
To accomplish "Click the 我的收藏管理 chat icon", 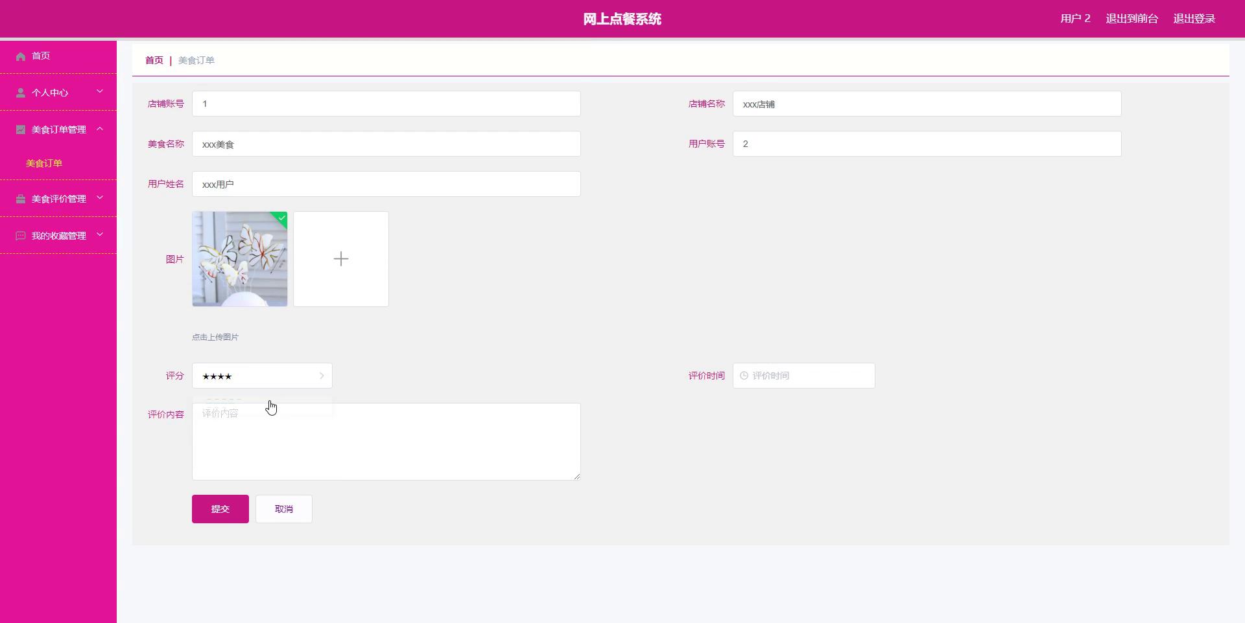I will point(21,236).
